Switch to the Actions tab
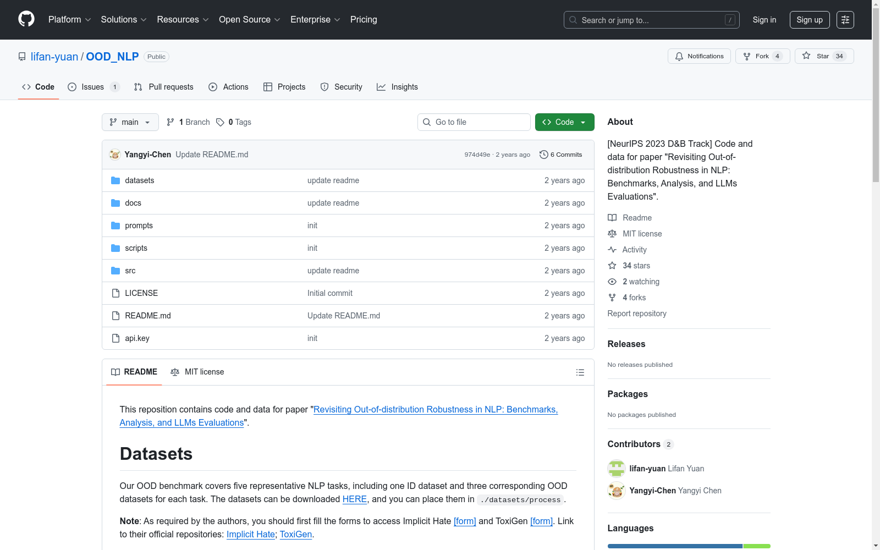Screen dimensions: 880x550 (x=228, y=87)
